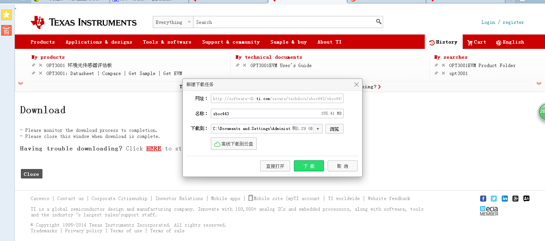Close the 新建下载任务 dialog
This screenshot has height=241, width=545.
point(356,85)
